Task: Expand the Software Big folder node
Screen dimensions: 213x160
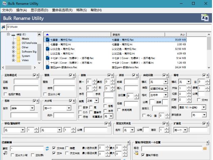Action: pos(13,52)
